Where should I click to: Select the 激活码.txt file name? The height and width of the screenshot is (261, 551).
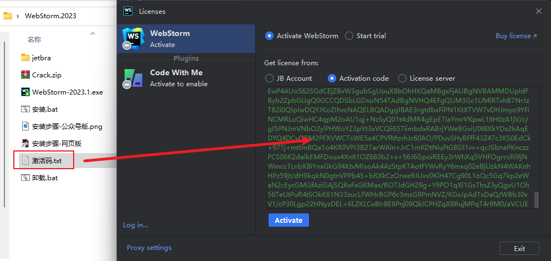47,161
